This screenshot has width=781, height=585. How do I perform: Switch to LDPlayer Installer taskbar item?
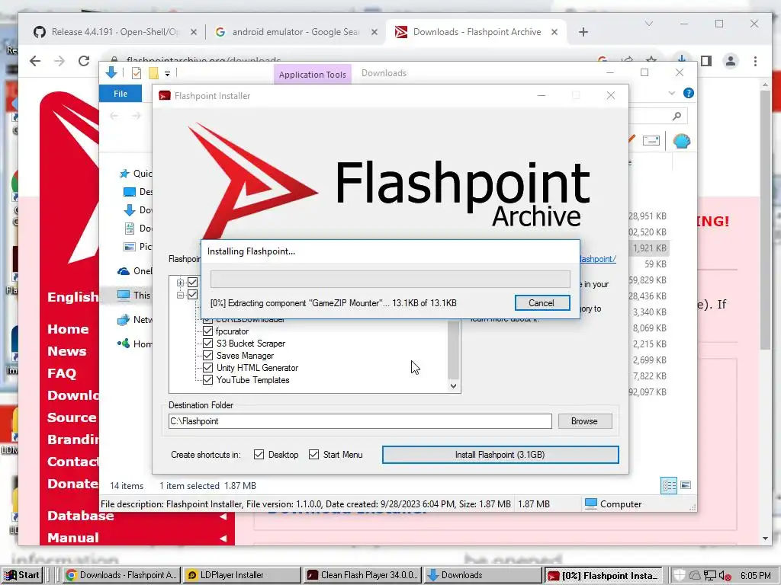pos(242,575)
